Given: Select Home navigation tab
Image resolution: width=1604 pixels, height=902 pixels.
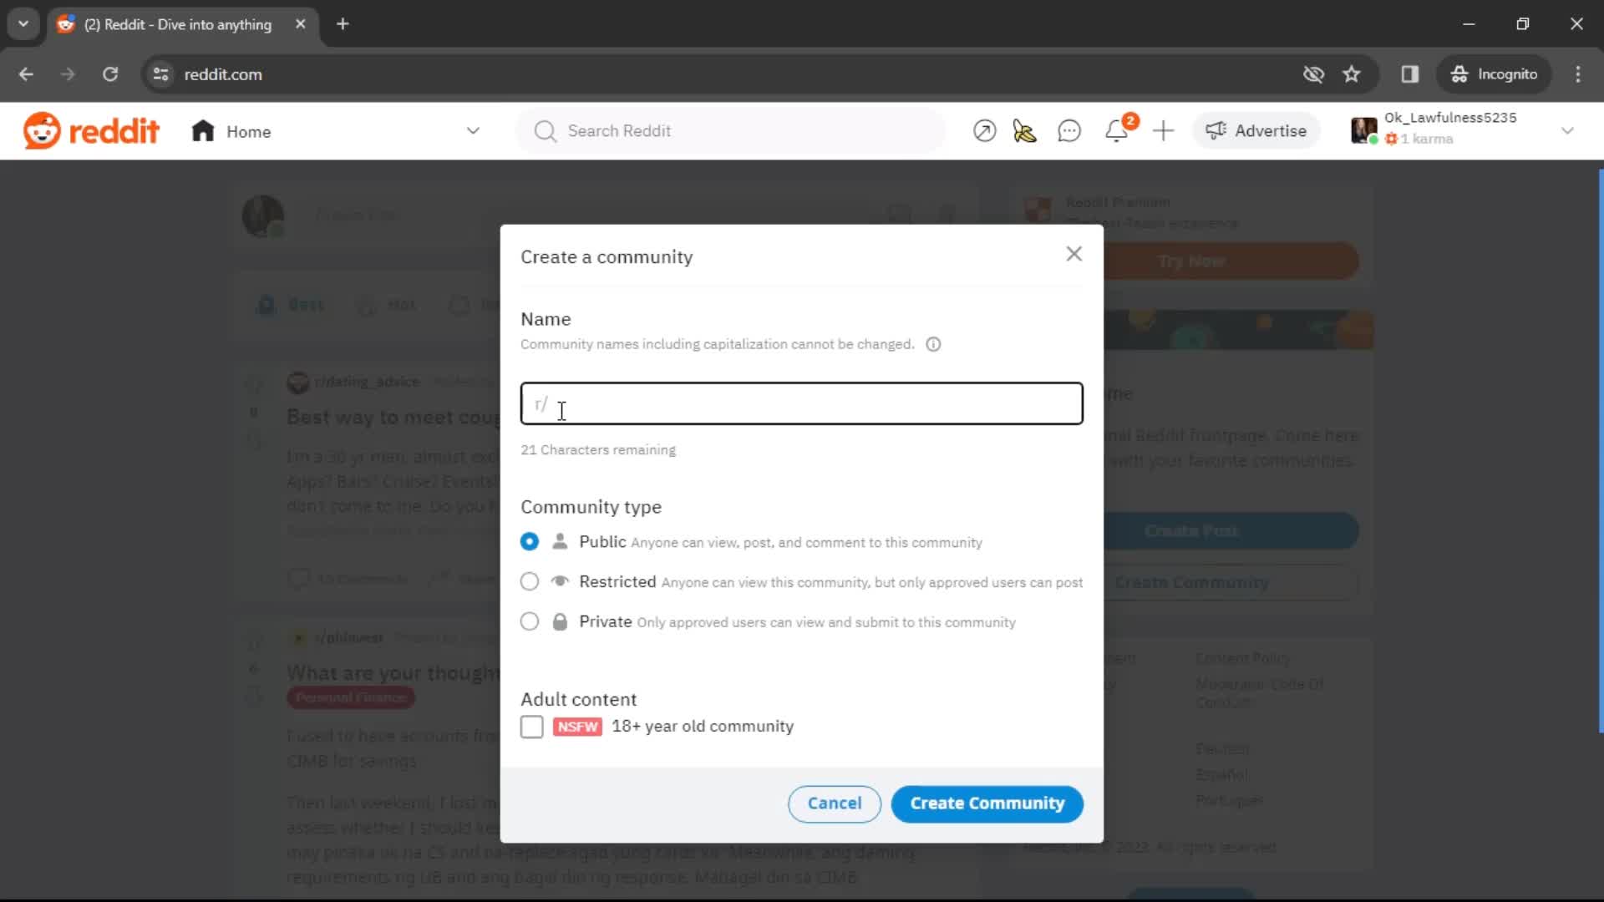Looking at the screenshot, I should (248, 131).
